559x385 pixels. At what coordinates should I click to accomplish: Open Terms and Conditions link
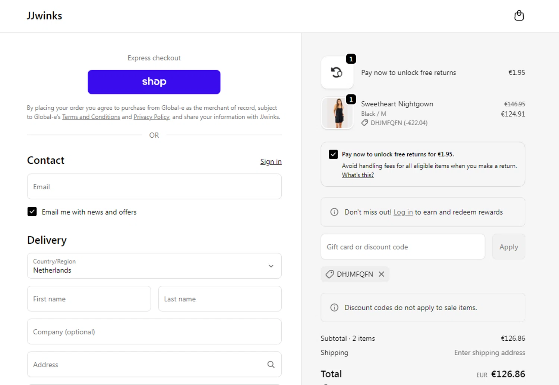91,117
